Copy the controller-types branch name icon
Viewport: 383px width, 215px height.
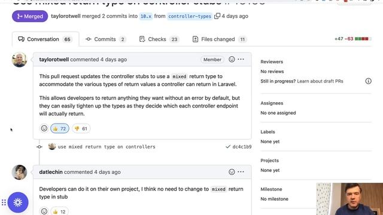pyautogui.click(x=217, y=16)
